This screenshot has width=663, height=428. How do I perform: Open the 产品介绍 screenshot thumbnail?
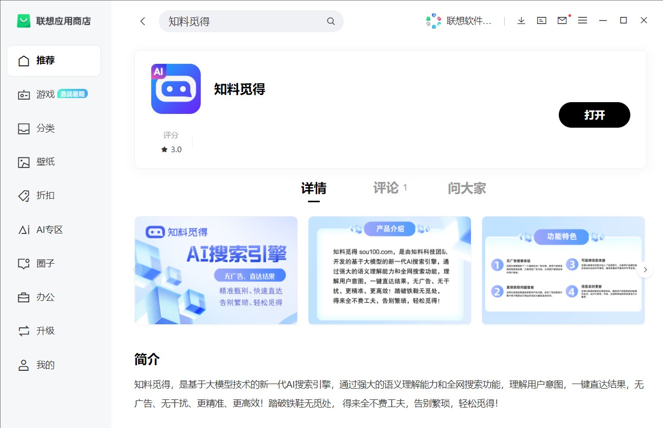390,270
